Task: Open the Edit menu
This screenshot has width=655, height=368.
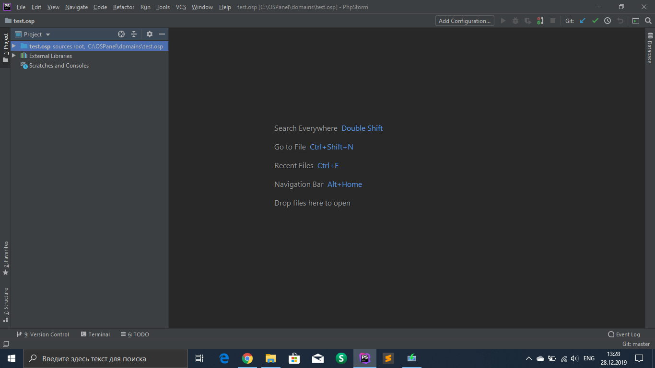Action: click(x=36, y=7)
